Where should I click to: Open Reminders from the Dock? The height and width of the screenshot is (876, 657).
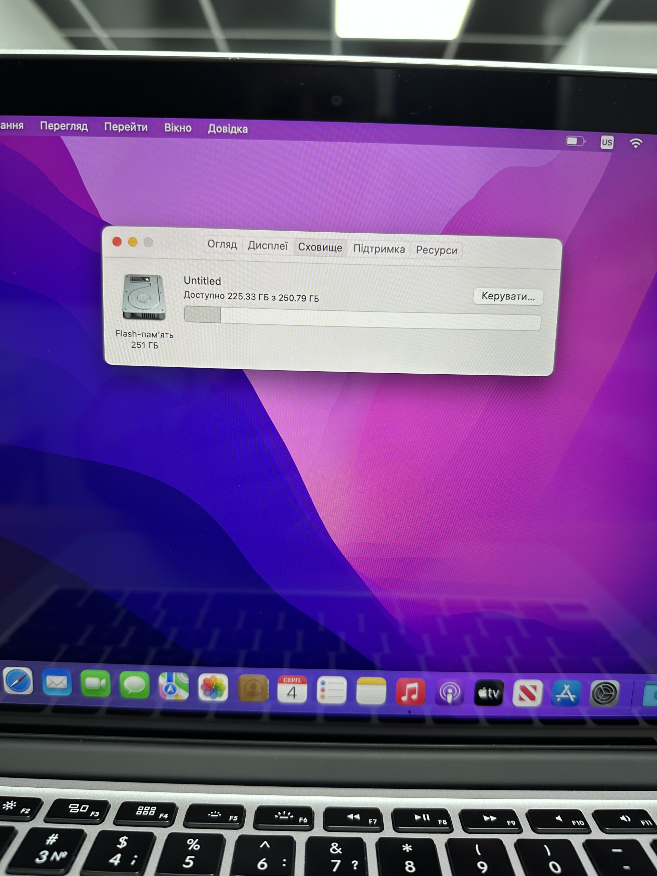click(x=332, y=690)
